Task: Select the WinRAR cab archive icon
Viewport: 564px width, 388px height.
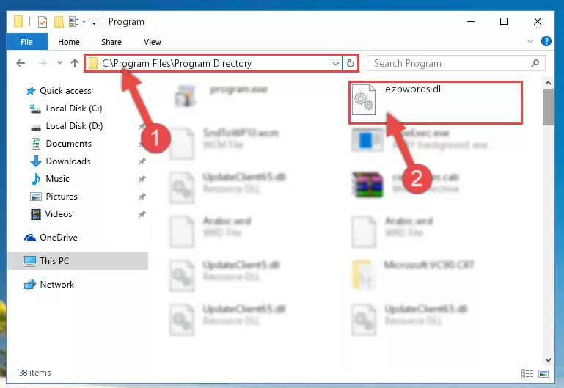Action: (x=367, y=185)
